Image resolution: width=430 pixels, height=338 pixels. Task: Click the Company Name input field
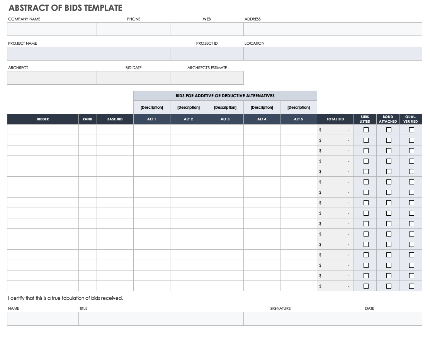52,29
